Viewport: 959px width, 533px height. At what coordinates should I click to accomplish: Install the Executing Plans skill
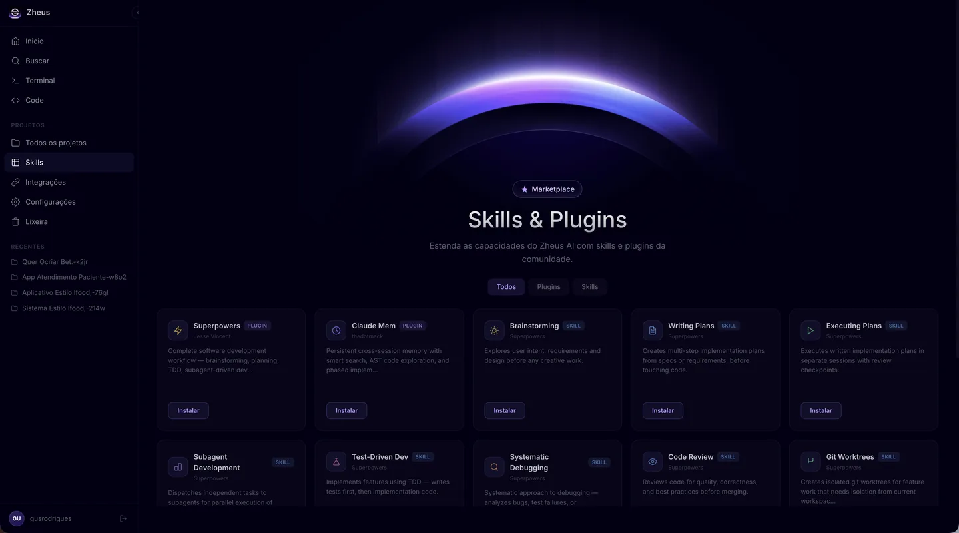click(x=821, y=410)
